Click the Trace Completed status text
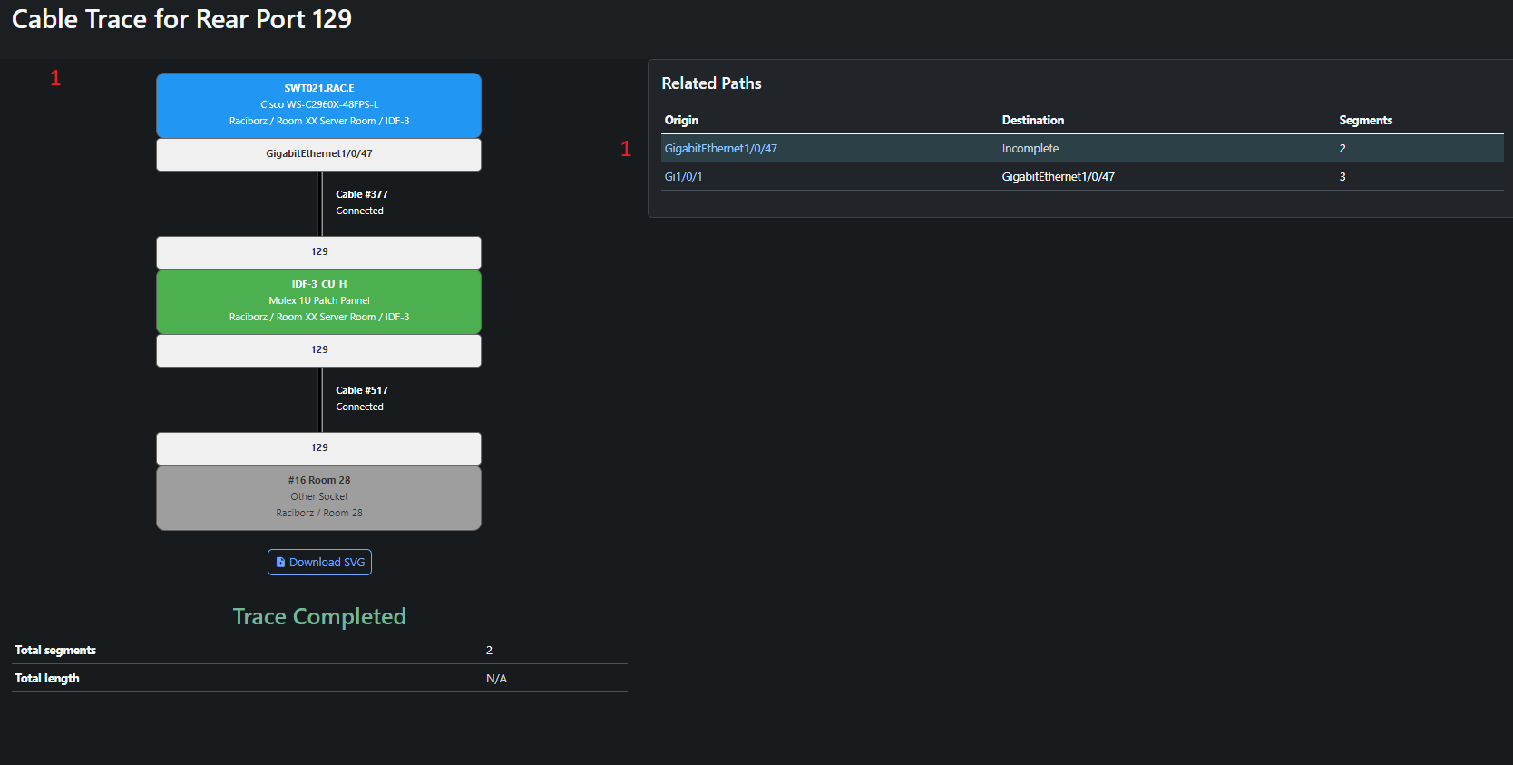Viewport: 1513px width, 765px height. pyautogui.click(x=319, y=616)
